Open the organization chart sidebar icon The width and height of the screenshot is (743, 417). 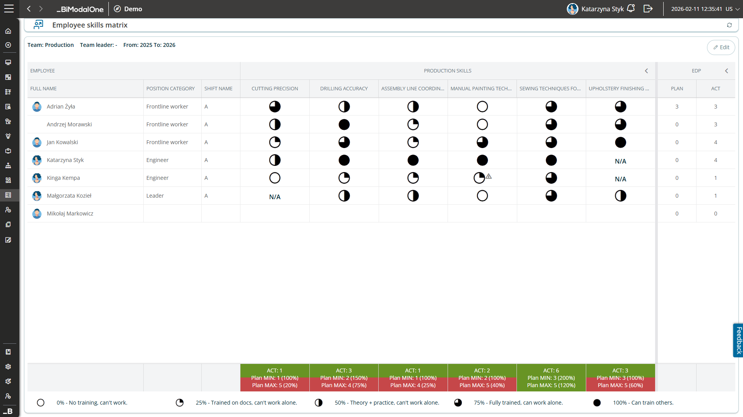(8, 165)
